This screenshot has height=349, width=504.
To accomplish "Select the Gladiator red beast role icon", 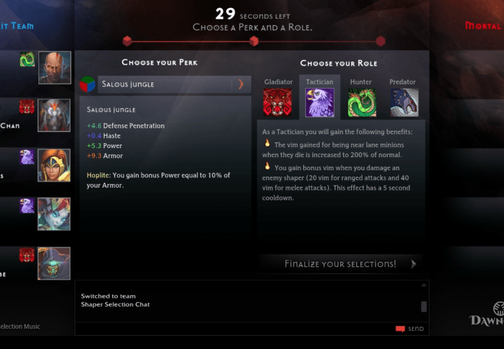I will pos(277,103).
